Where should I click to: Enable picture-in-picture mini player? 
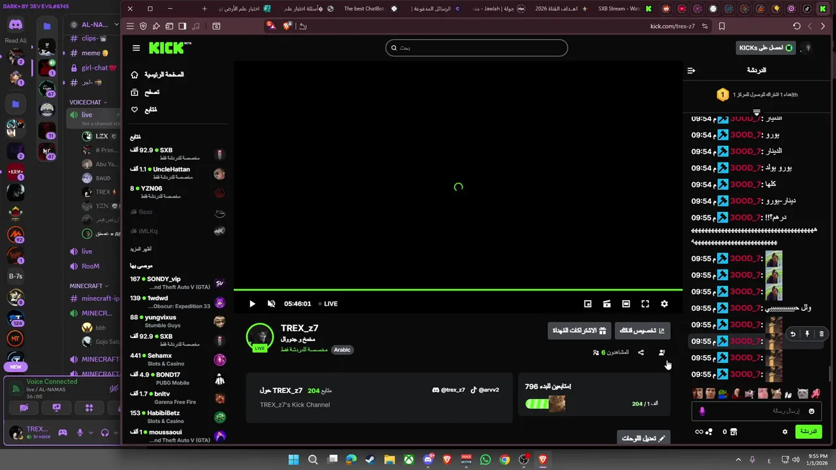[588, 304]
